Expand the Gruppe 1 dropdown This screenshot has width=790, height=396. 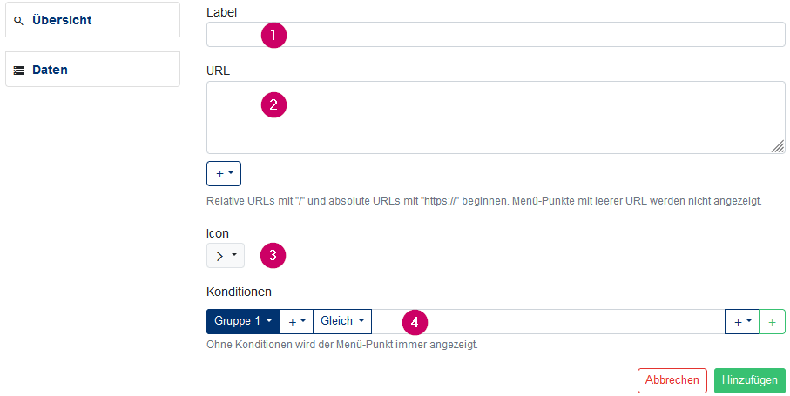pos(243,321)
